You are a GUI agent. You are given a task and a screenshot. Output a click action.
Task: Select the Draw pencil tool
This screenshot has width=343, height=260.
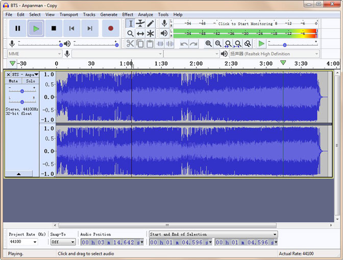[150, 23]
